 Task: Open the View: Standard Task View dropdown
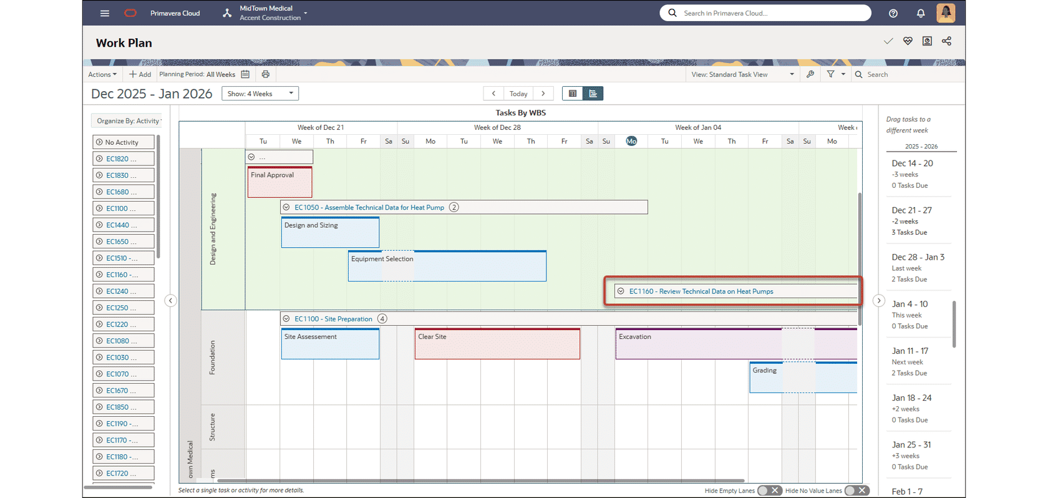742,74
